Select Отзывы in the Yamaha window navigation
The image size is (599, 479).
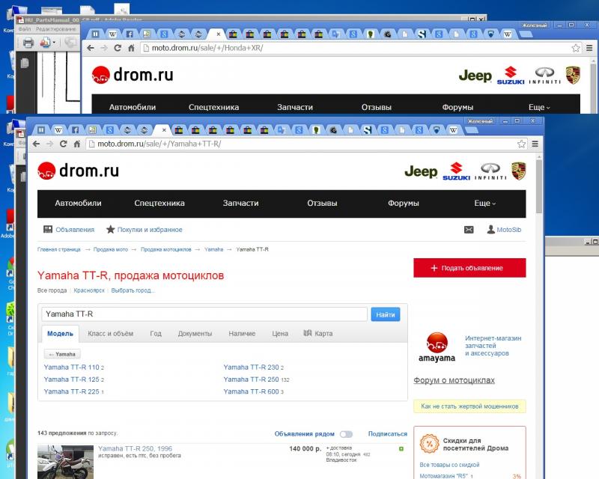(x=322, y=204)
